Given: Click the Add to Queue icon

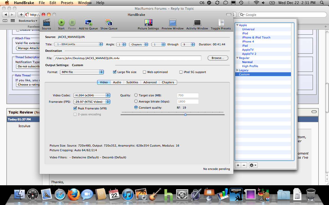Looking at the screenshot, I should [88, 23].
